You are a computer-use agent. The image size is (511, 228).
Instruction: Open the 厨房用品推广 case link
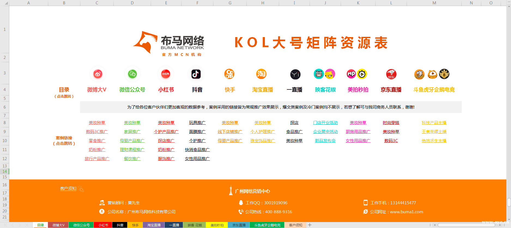click(358, 132)
